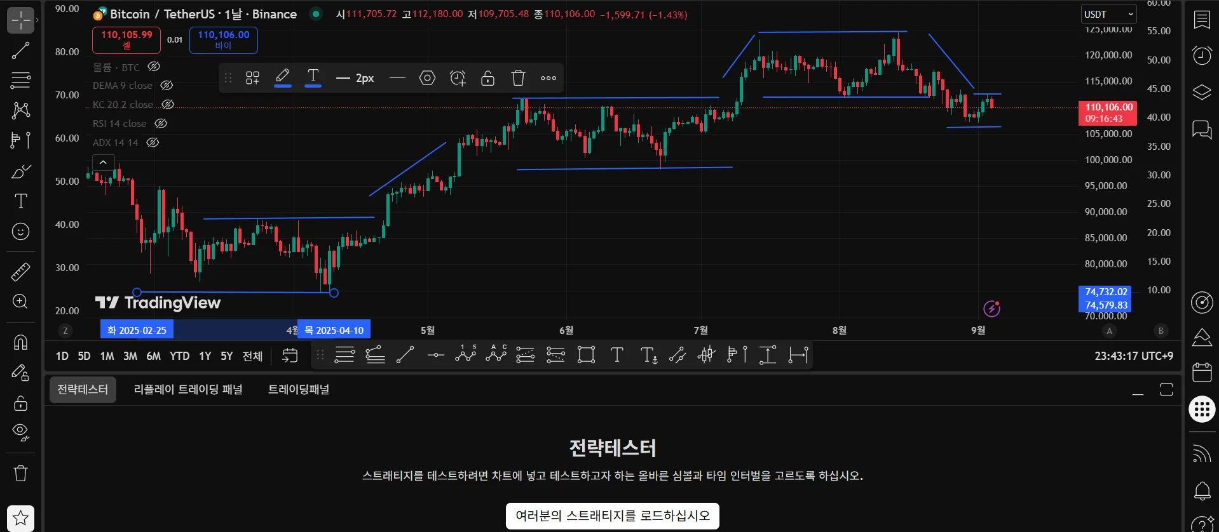This screenshot has height=532, width=1219.
Task: Lock the selected drawing
Action: coord(487,78)
